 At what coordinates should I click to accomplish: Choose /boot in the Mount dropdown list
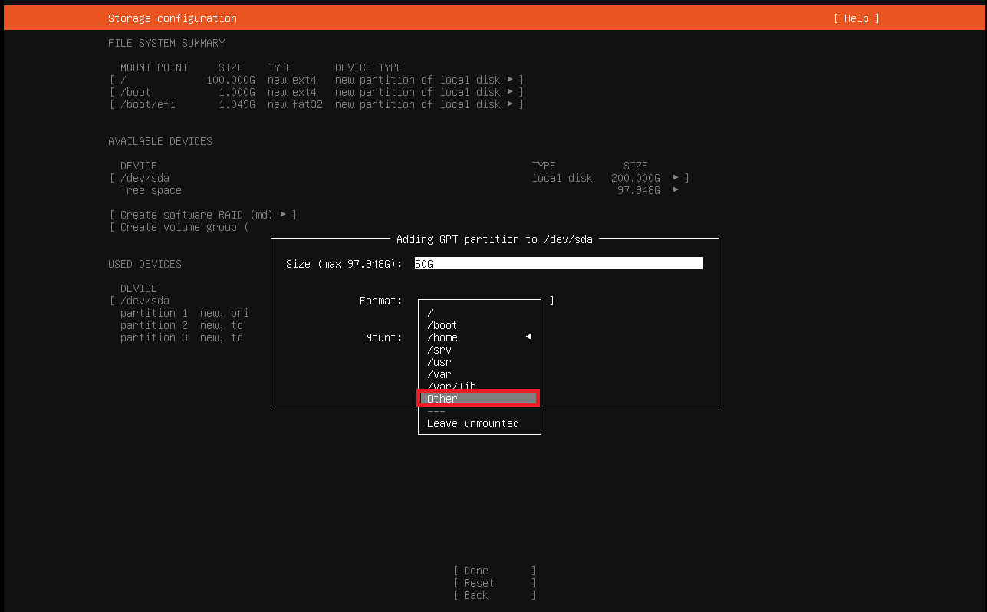479,325
